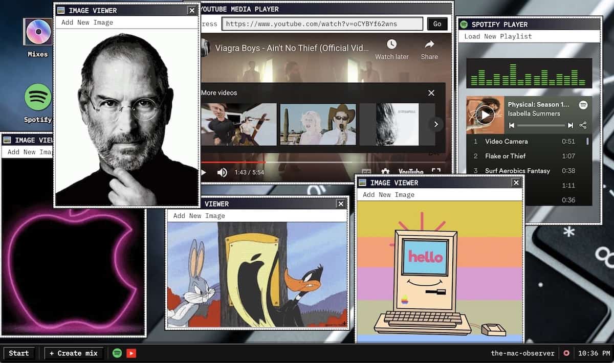Image resolution: width=614 pixels, height=363 pixels.
Task: Open the third suggested video thumbnail
Action: point(397,124)
